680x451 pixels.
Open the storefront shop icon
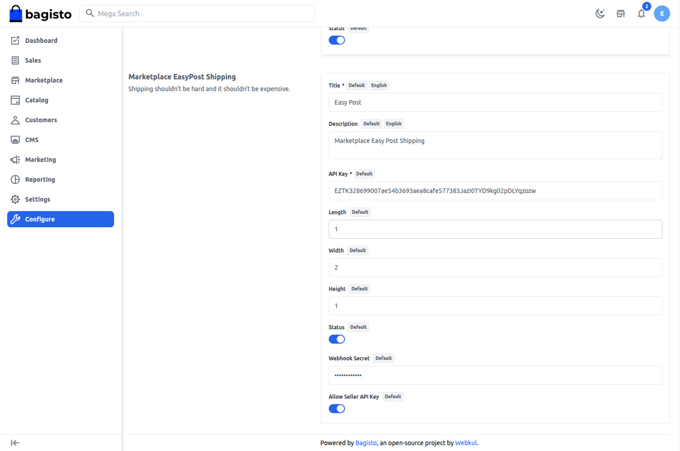(x=620, y=14)
